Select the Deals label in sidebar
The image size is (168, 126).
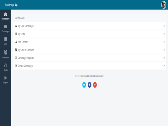click(5, 70)
